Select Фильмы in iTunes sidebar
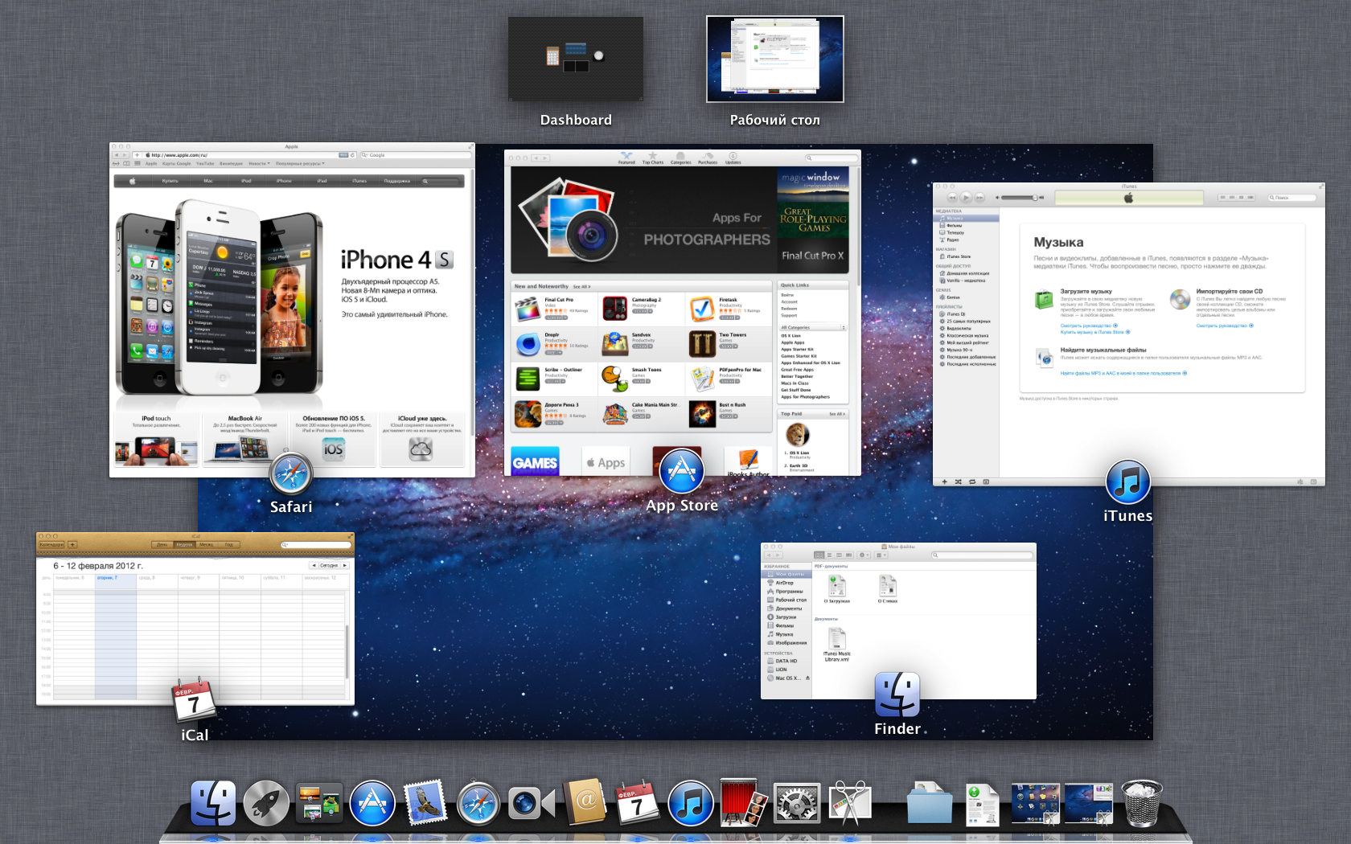 (955, 225)
